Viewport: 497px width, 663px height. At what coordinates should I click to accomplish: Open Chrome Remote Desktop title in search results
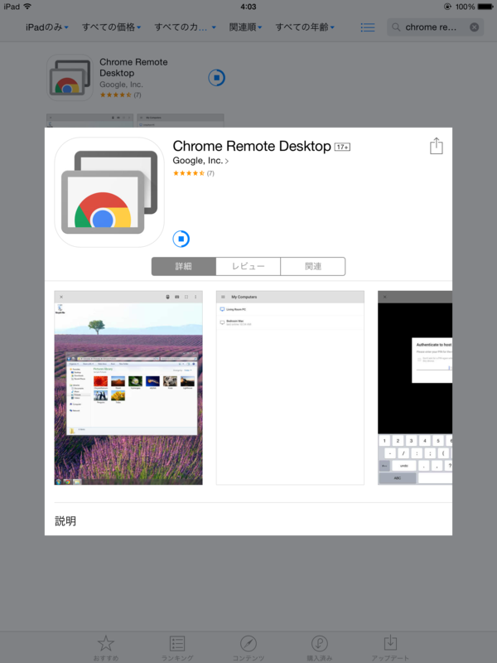(x=133, y=67)
